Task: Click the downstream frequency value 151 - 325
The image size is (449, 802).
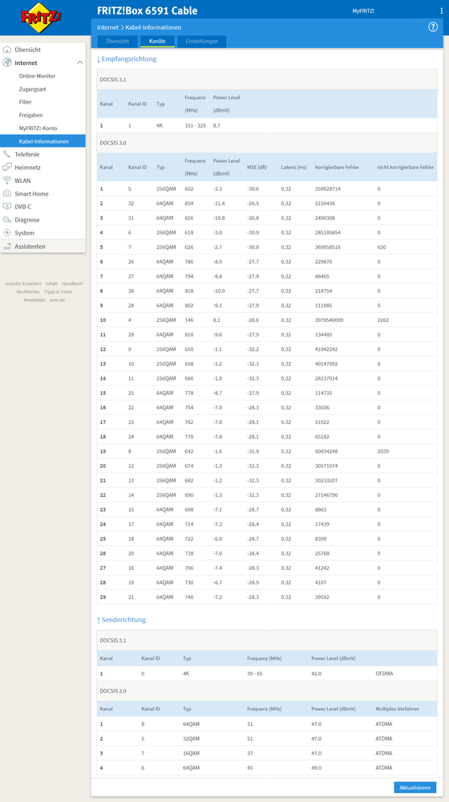Action: pyautogui.click(x=195, y=125)
